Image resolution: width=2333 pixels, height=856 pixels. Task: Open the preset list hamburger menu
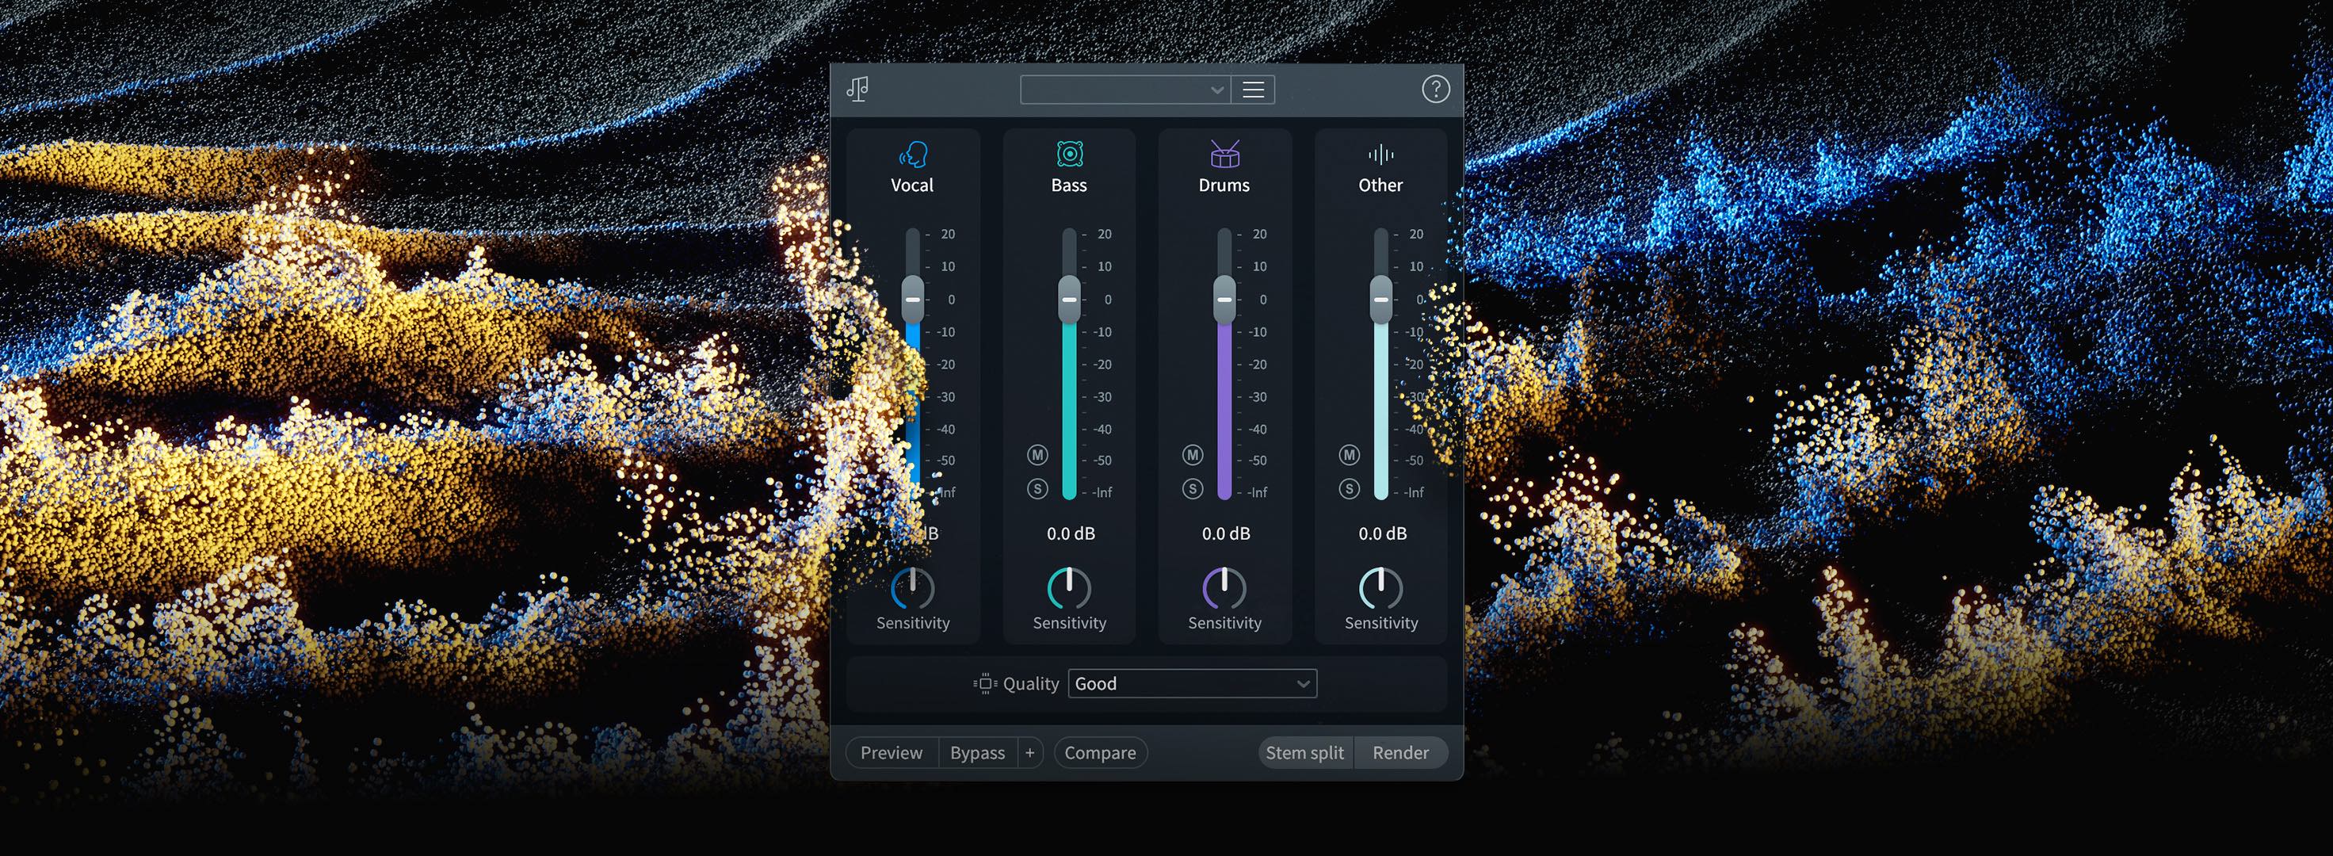tap(1253, 90)
